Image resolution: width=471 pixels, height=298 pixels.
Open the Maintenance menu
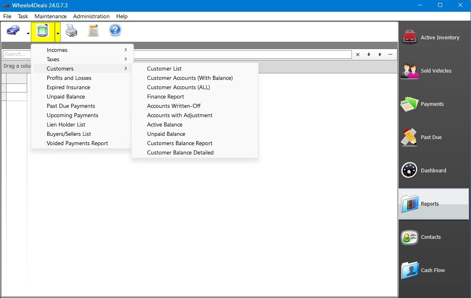(50, 16)
